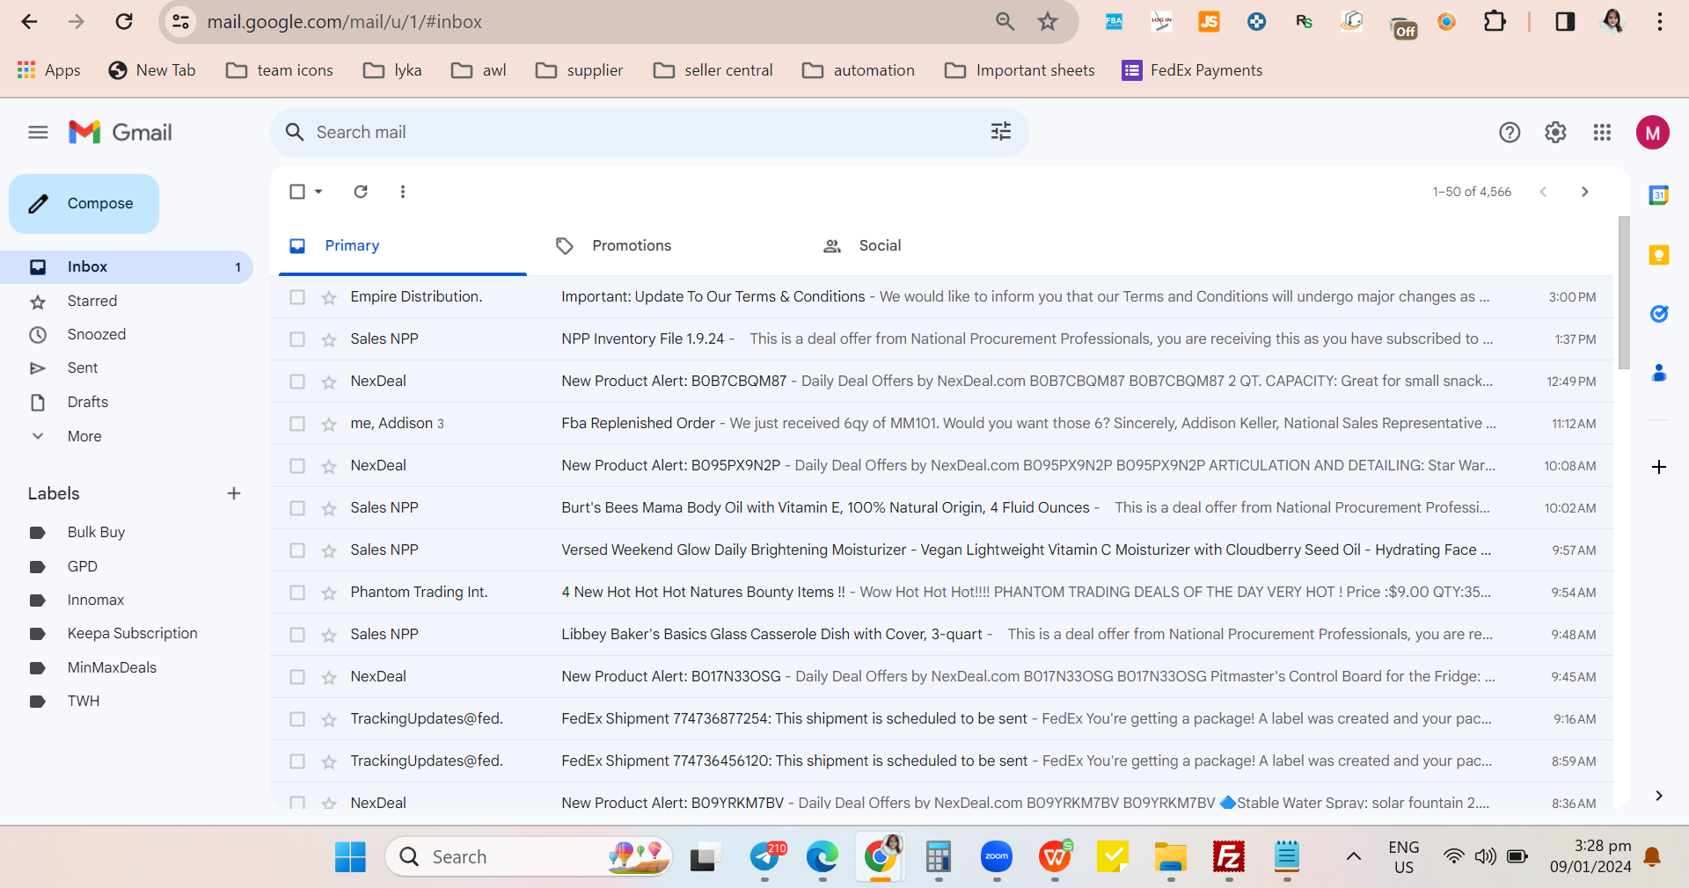Viewport: 1689px width, 888px height.
Task: Open the Gmail main menu hamburger icon
Action: 38,133
